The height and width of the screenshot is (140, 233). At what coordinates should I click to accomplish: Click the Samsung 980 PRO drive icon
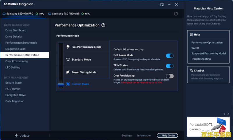(50, 14)
